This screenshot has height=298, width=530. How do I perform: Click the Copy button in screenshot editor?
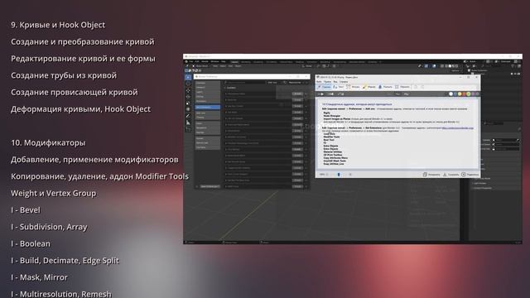(x=431, y=175)
